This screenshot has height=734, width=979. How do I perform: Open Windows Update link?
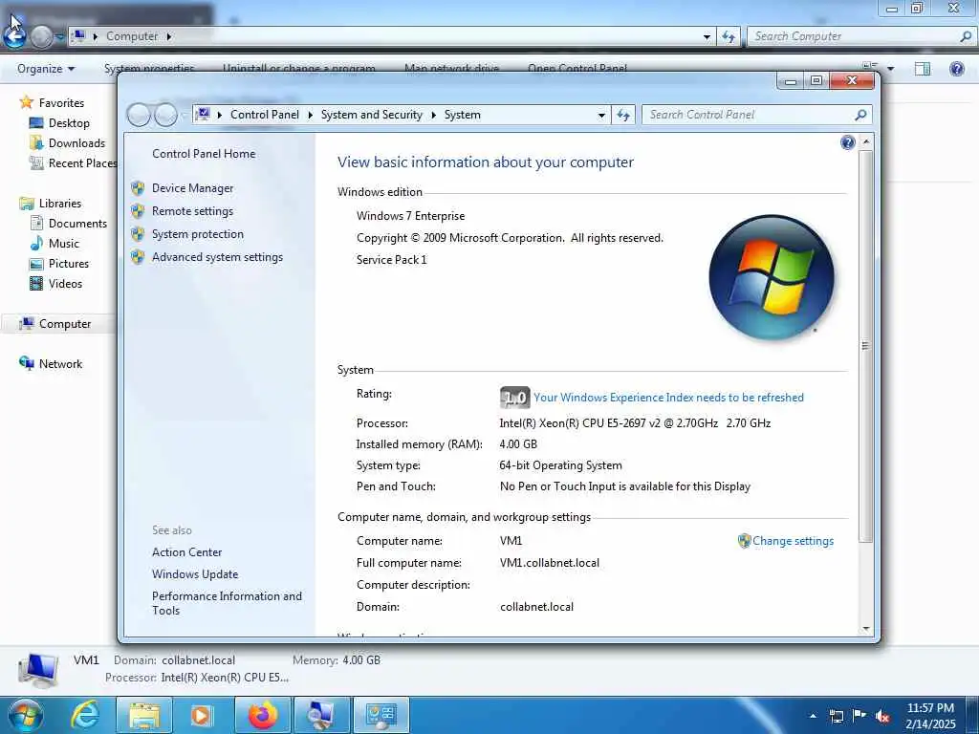point(195,573)
